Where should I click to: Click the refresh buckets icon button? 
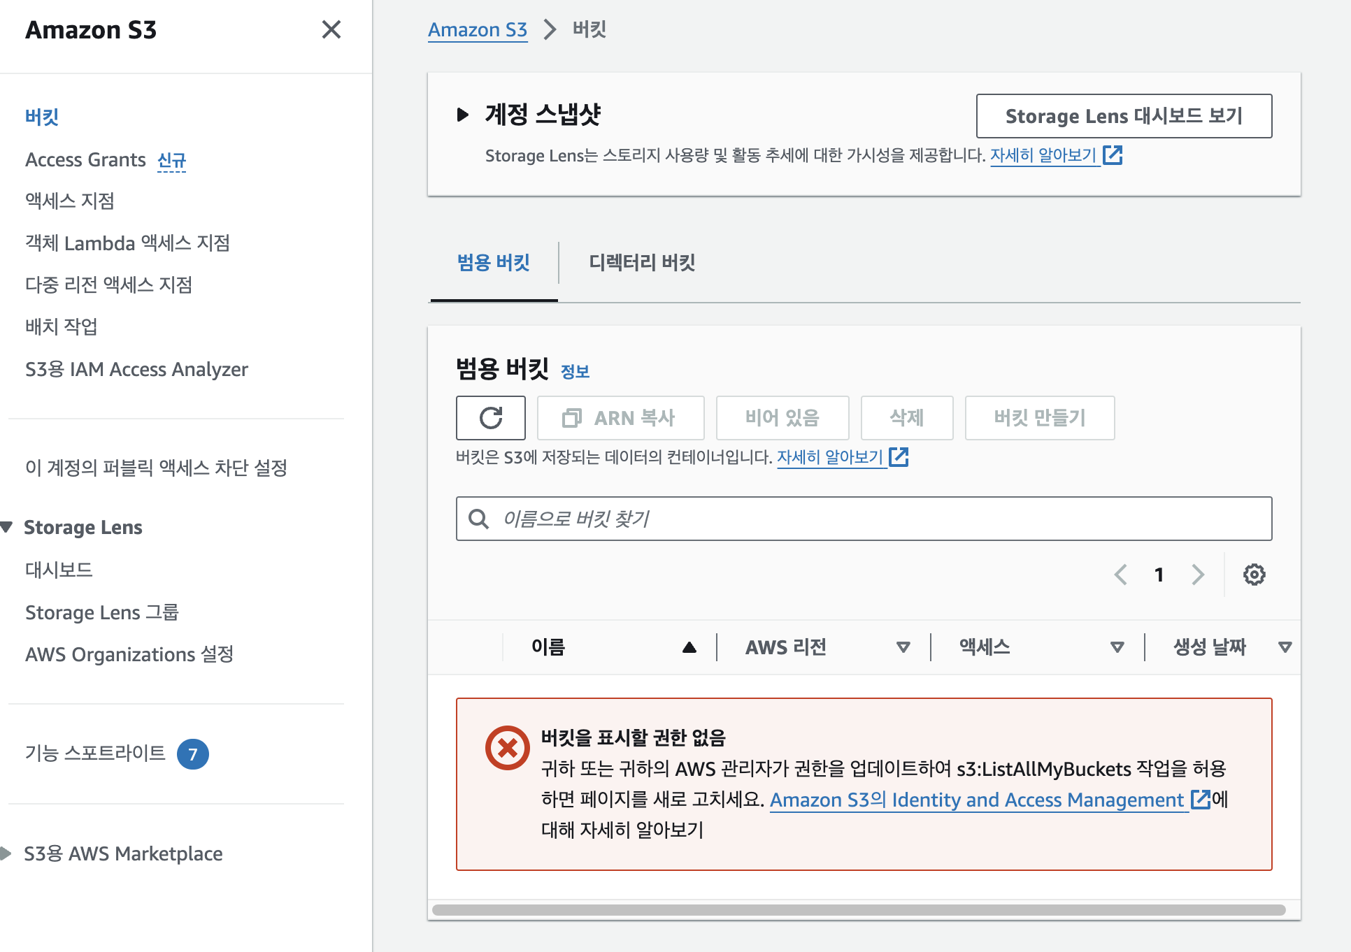490,418
